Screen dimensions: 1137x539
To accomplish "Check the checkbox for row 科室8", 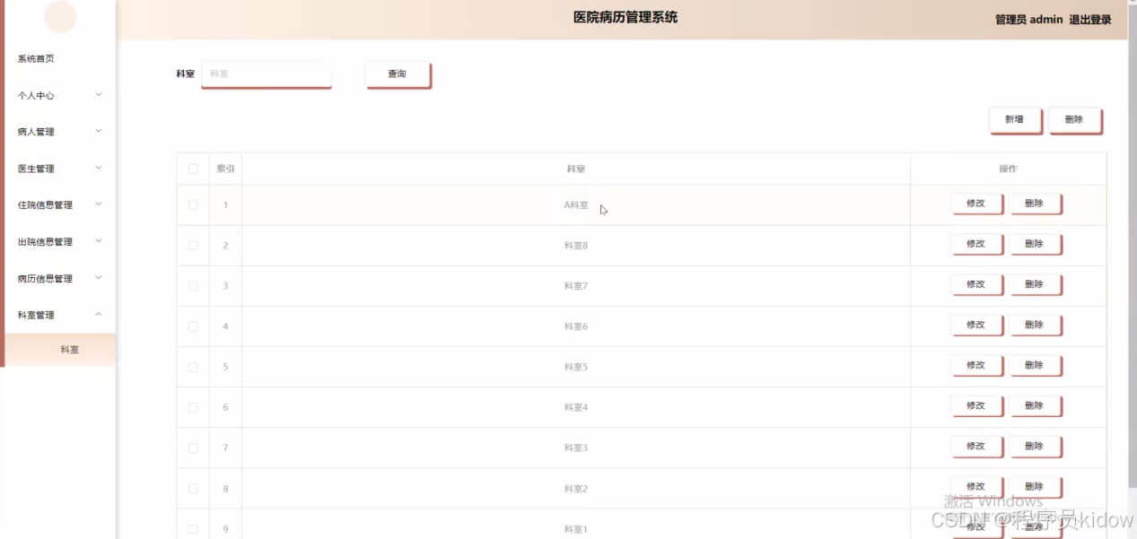I will (193, 246).
